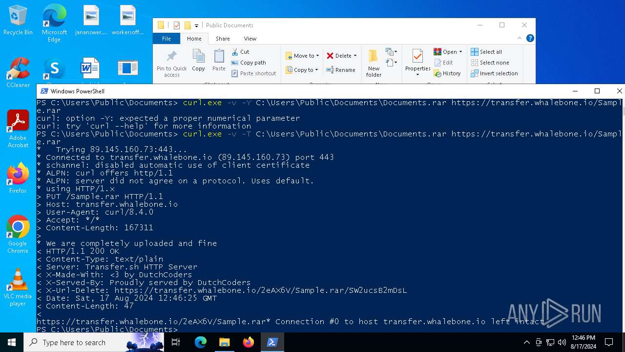Click the taskbar search box
Image resolution: width=625 pixels, height=352 pixels.
(95, 342)
